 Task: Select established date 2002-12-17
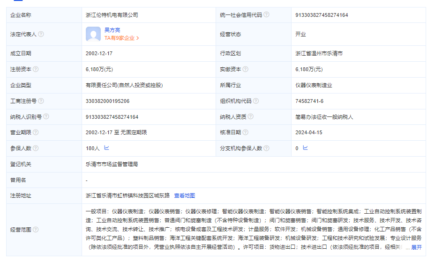(99, 53)
